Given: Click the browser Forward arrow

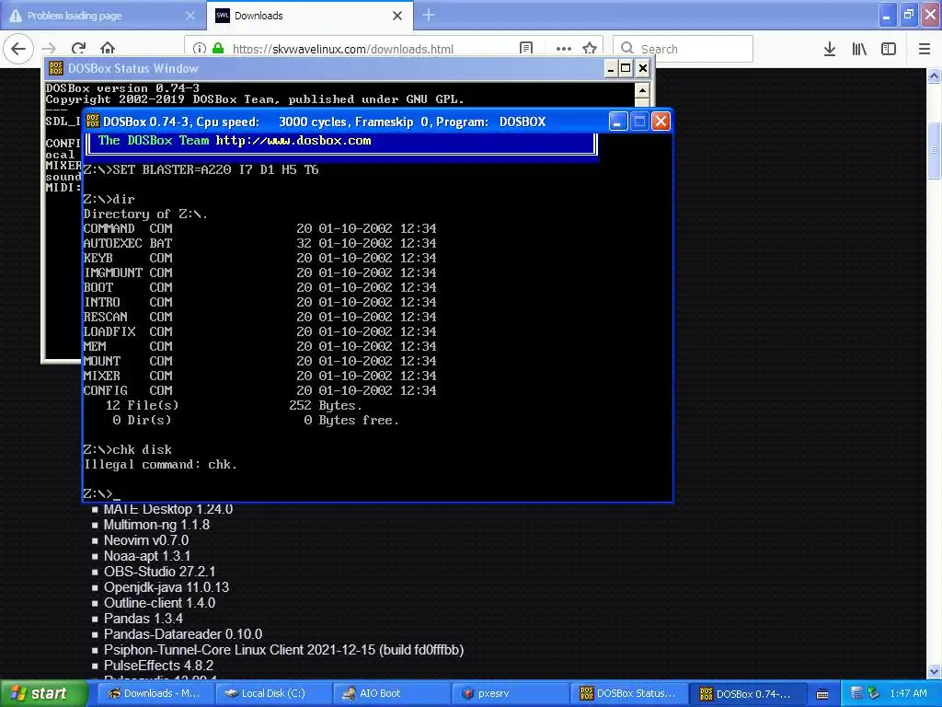Looking at the screenshot, I should tap(50, 49).
